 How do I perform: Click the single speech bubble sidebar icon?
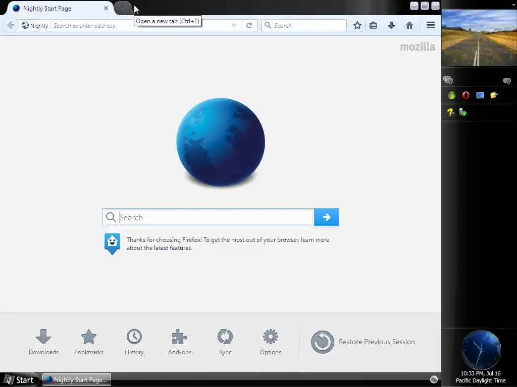pyautogui.click(x=507, y=81)
